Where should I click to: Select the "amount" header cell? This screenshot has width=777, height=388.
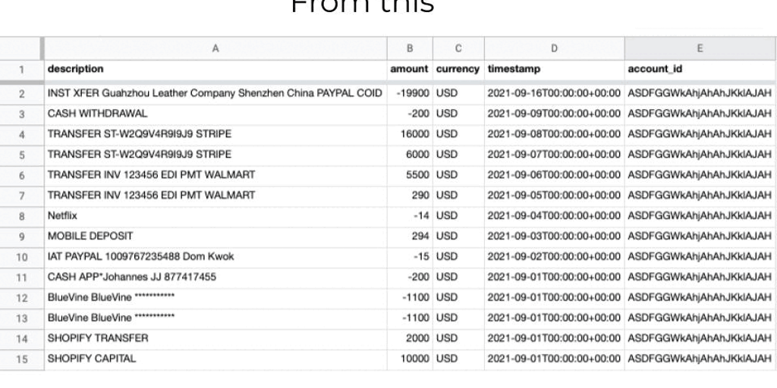(x=410, y=69)
